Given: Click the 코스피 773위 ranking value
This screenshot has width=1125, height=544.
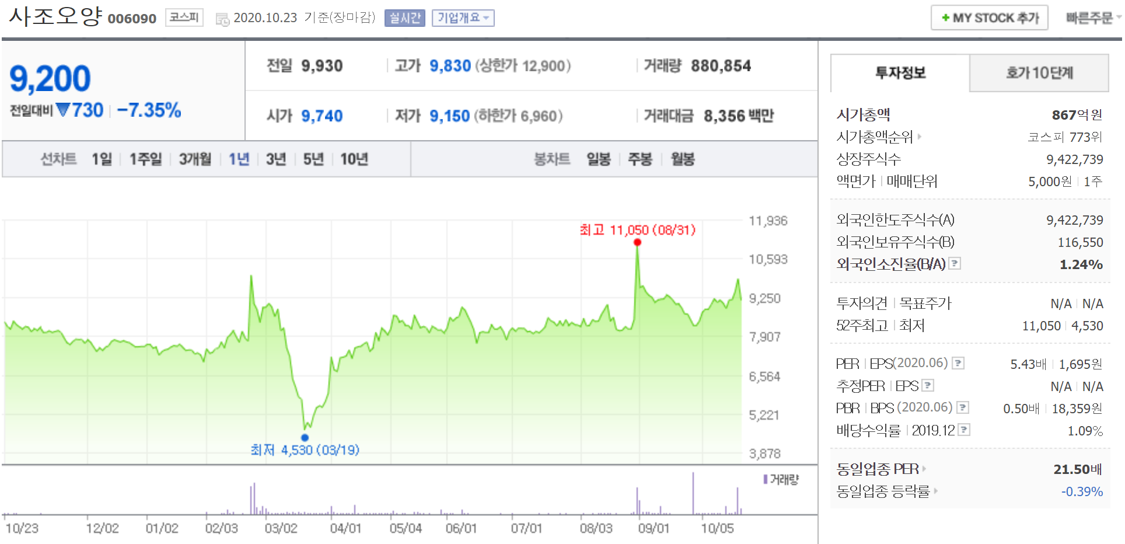Looking at the screenshot, I should (1065, 137).
